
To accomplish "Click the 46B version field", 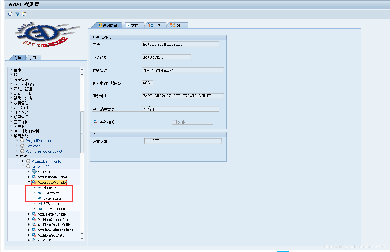I will coord(148,83).
